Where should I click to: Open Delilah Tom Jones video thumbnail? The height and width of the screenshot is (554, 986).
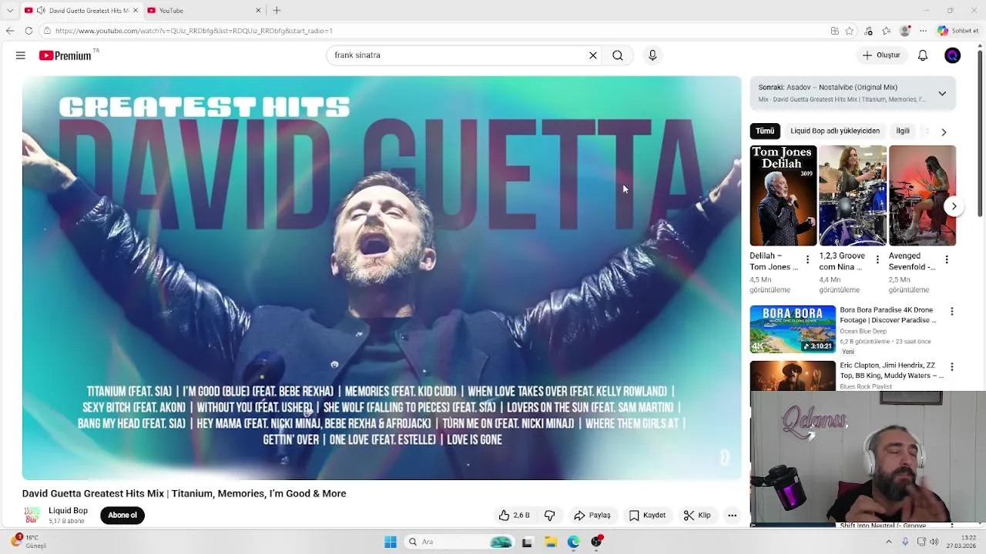pos(783,195)
